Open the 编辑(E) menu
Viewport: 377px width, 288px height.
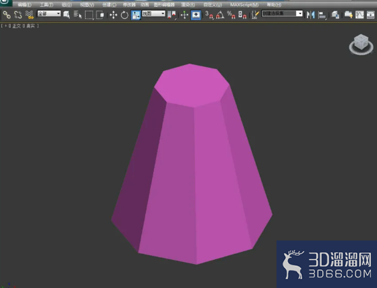25,5
